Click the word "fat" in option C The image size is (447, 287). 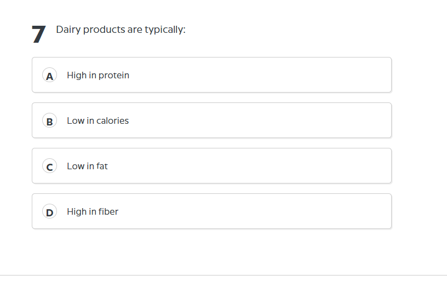click(102, 166)
